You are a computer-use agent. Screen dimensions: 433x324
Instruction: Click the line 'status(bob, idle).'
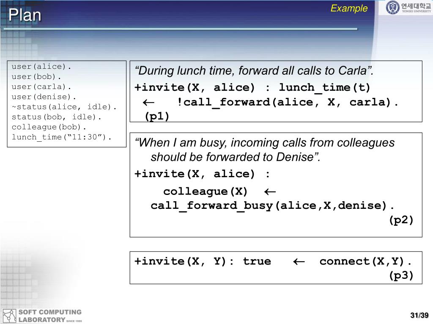(57, 117)
